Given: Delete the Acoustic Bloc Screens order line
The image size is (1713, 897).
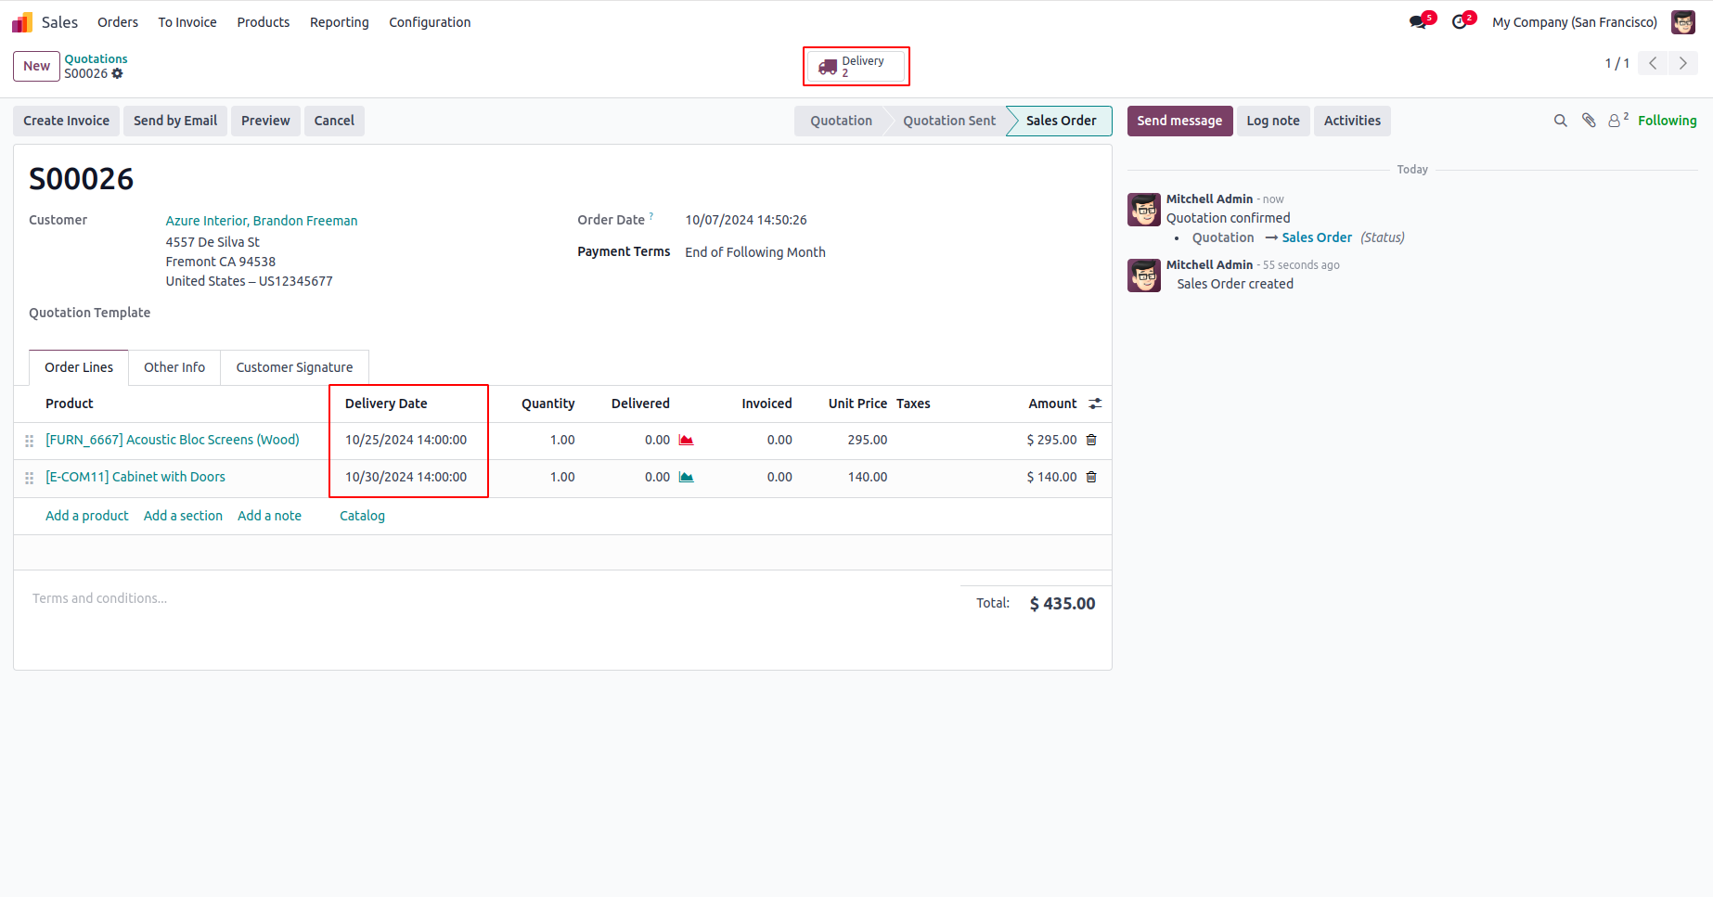Looking at the screenshot, I should coord(1091,441).
